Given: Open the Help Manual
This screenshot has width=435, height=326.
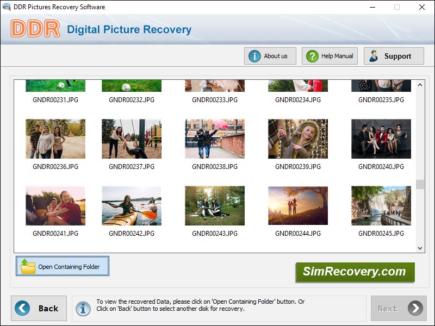Looking at the screenshot, I should (x=330, y=56).
